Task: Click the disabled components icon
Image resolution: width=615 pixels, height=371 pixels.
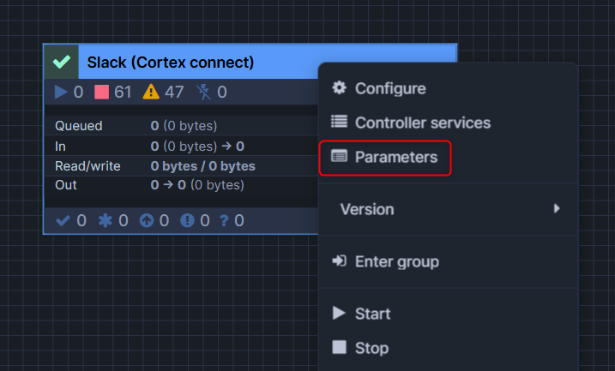Action: point(203,92)
